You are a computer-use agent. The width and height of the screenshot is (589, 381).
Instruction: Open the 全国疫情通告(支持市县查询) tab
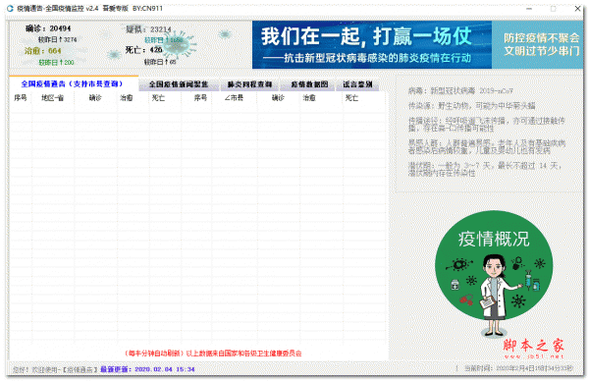[x=74, y=83]
